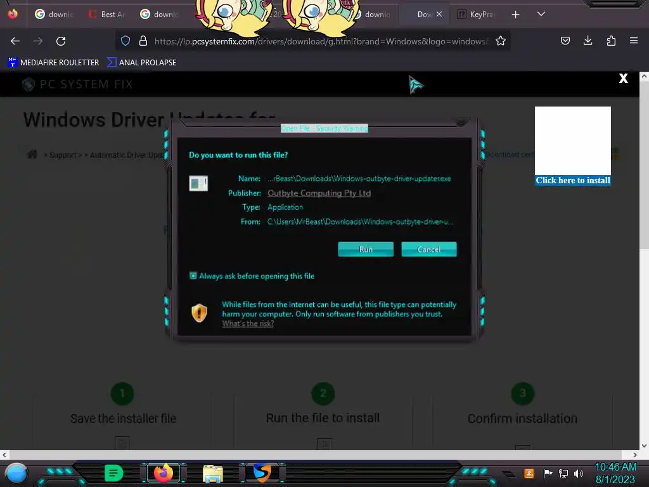
Task: Go back using the browser back arrow
Action: pyautogui.click(x=15, y=41)
